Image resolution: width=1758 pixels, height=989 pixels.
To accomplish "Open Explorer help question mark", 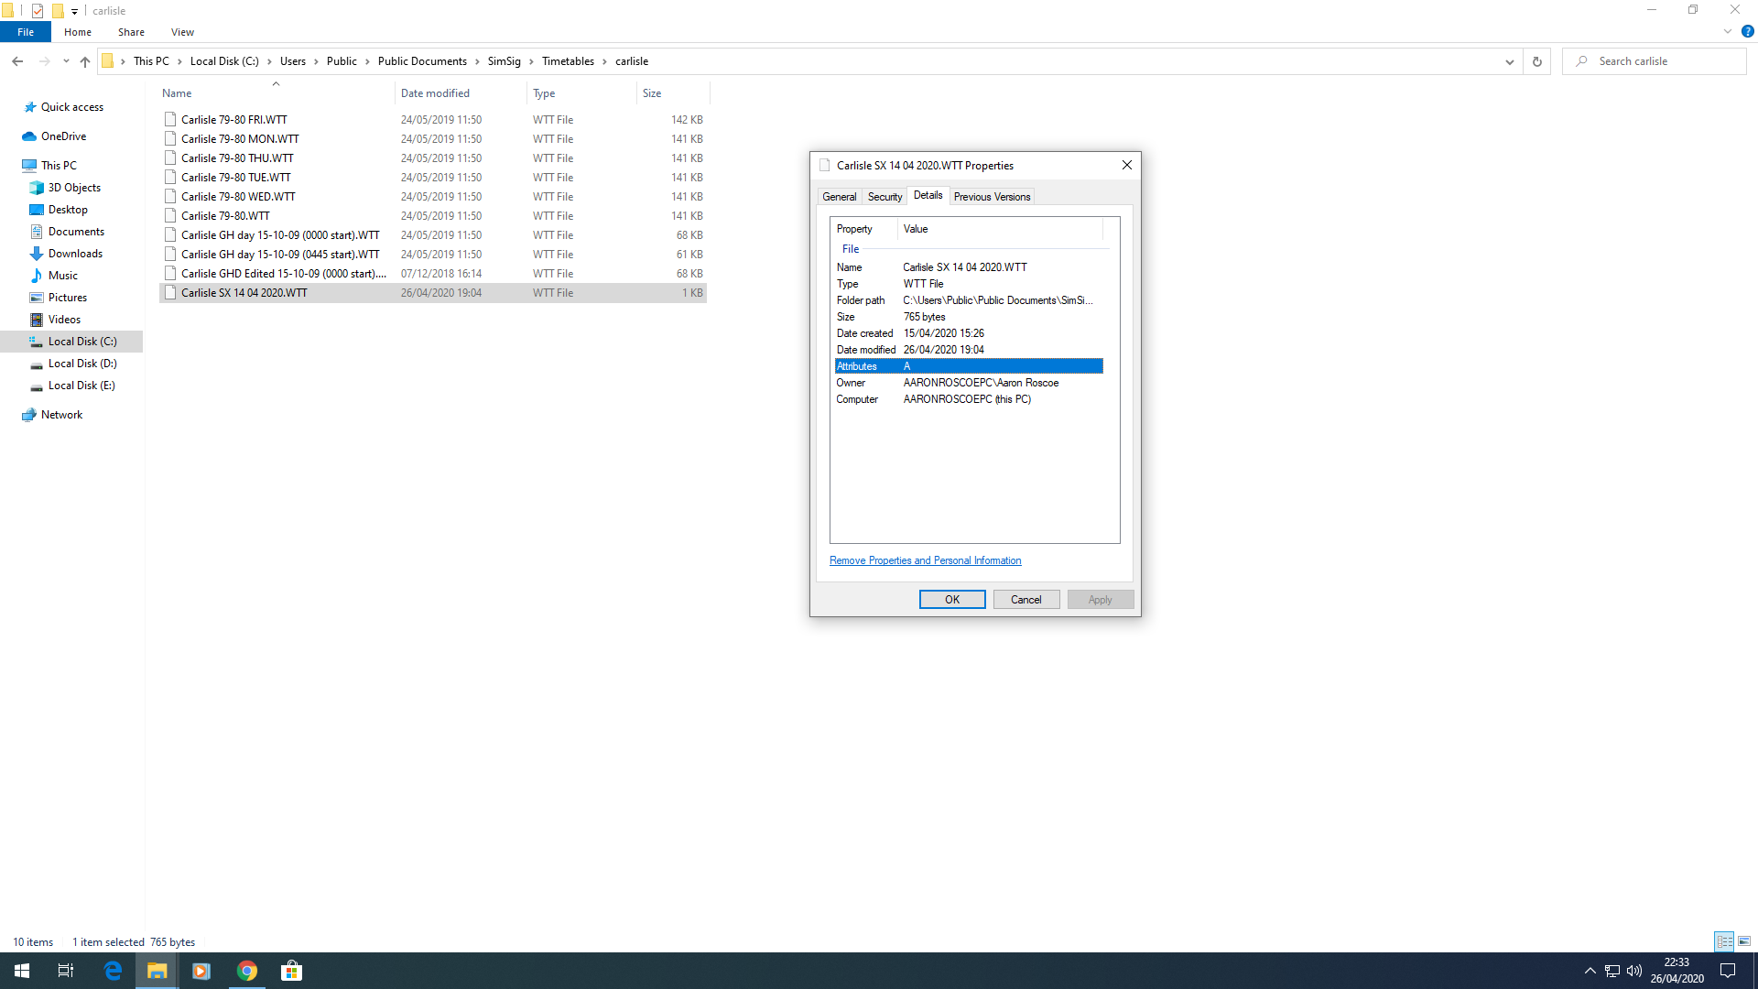I will pyautogui.click(x=1747, y=31).
